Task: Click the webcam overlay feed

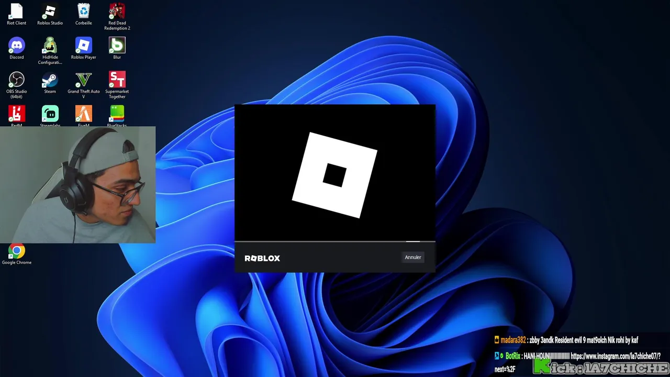Action: click(77, 185)
